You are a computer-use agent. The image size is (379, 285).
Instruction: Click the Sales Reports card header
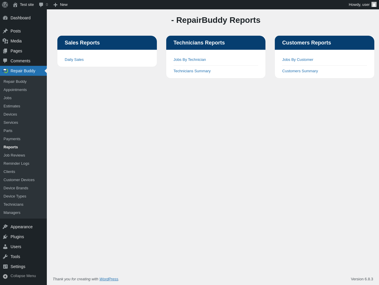107,43
